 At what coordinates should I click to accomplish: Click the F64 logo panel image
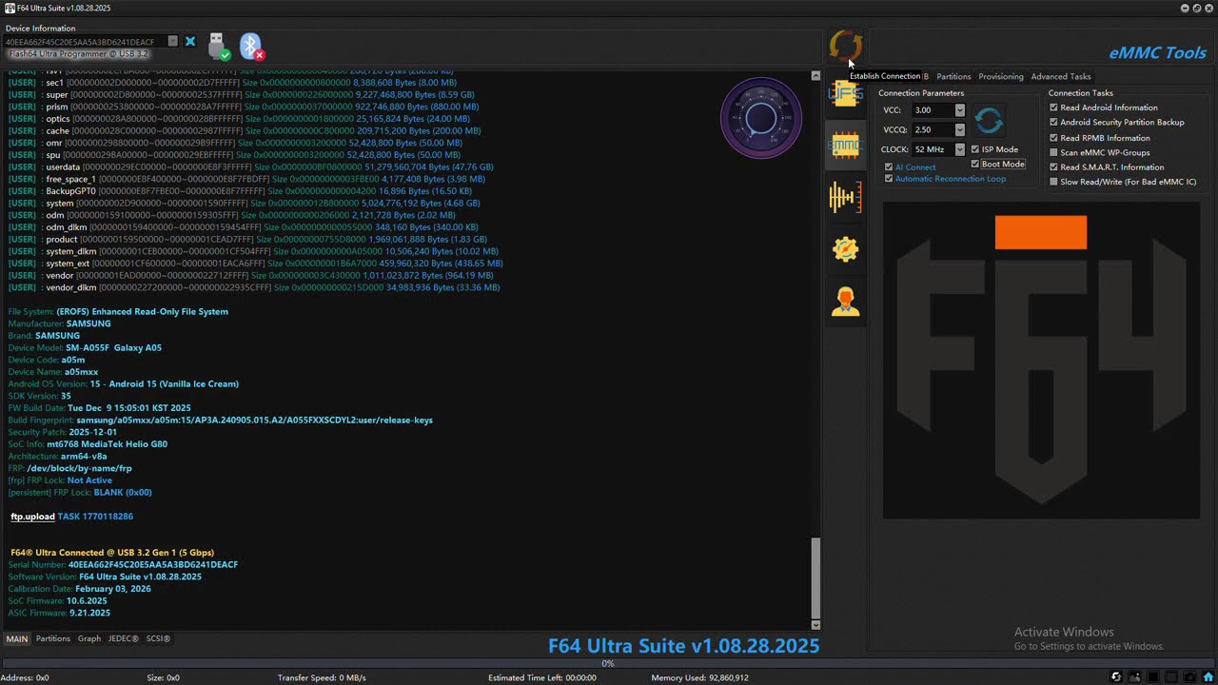point(1041,361)
